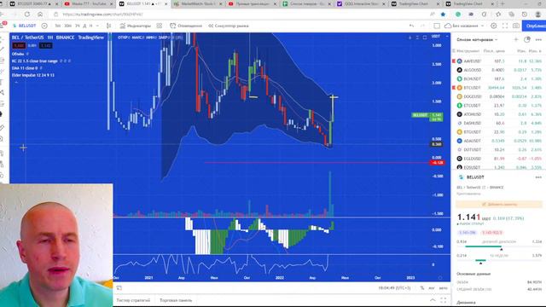This screenshot has width=546, height=307.
Task: Open the watchlist three-dots menu
Action: 538,40
